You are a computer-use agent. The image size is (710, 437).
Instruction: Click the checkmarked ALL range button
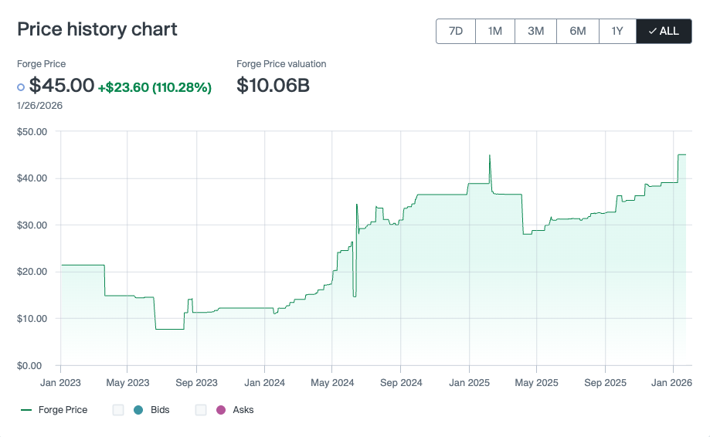click(x=664, y=31)
